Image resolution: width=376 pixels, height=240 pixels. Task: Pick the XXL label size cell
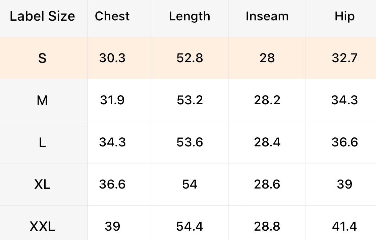(x=42, y=227)
